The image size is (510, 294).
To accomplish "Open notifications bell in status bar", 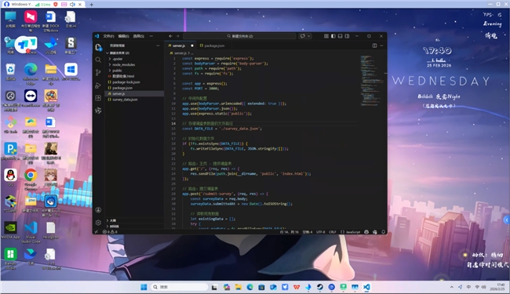I will pyautogui.click(x=383, y=232).
